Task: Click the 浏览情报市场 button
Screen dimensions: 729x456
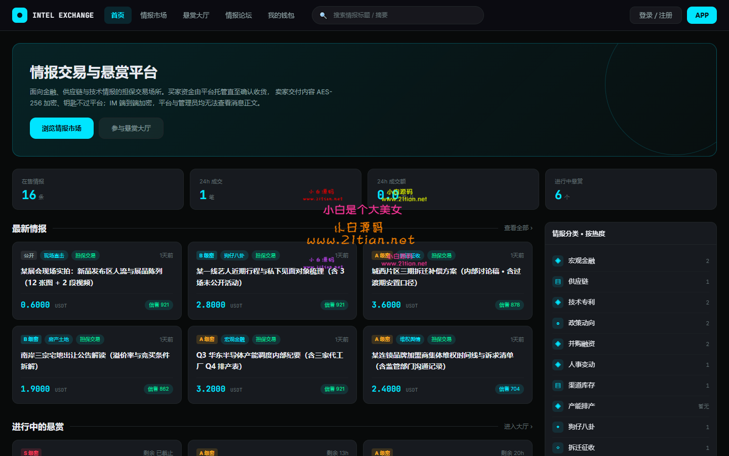Action: click(x=62, y=128)
